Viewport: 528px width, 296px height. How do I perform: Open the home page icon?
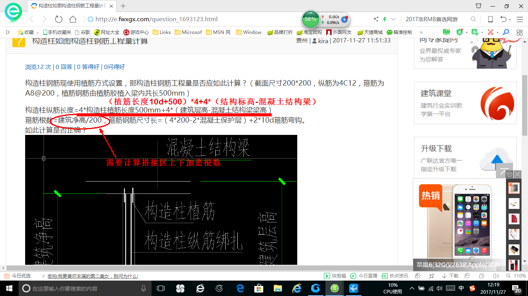[73, 19]
